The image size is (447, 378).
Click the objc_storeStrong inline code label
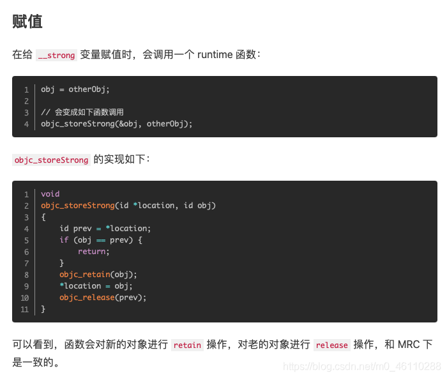click(x=51, y=160)
